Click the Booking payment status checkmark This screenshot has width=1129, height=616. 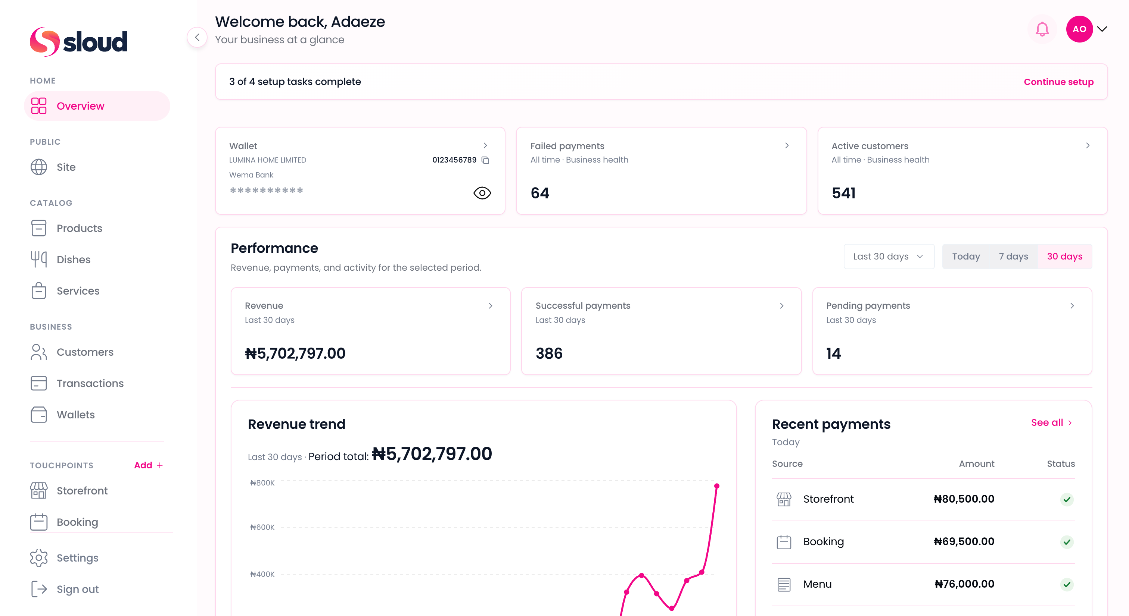point(1067,542)
